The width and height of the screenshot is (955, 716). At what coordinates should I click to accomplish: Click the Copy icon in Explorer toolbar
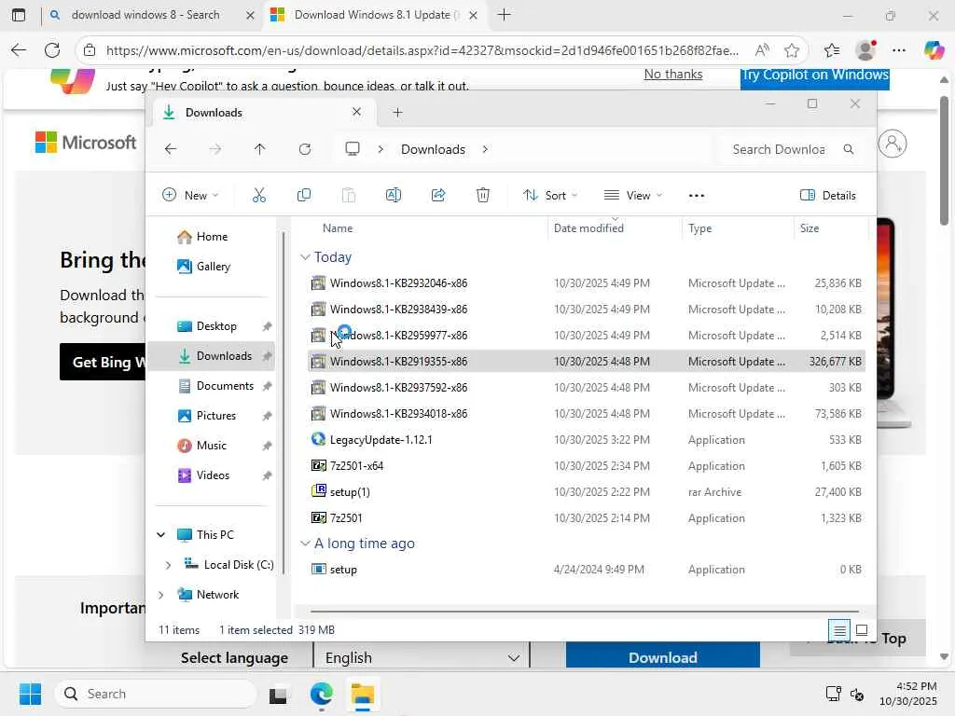coord(303,196)
